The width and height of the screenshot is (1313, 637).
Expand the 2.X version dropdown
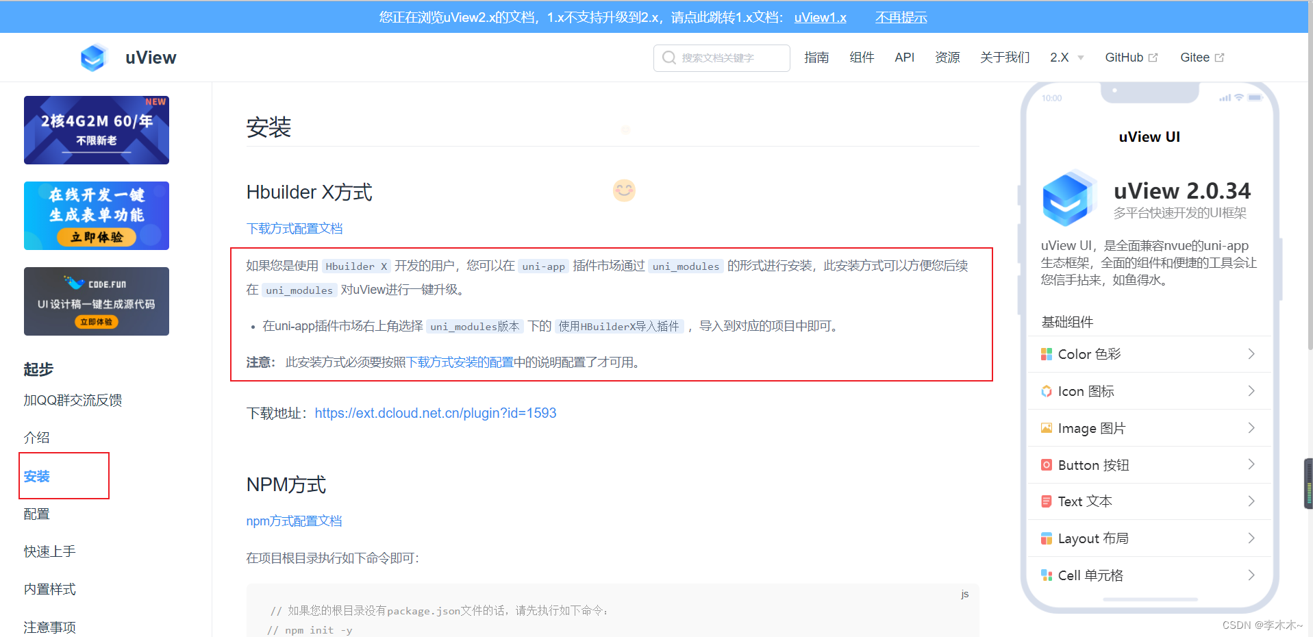1066,58
